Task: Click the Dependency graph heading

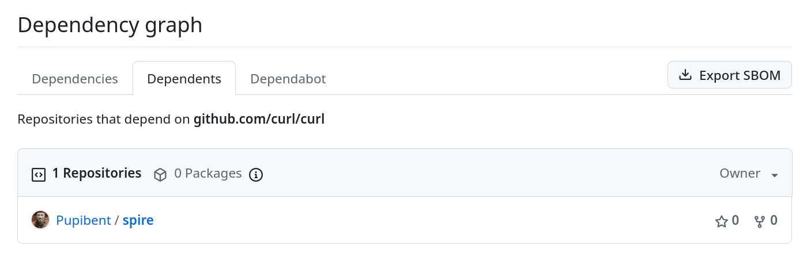Action: [110, 25]
